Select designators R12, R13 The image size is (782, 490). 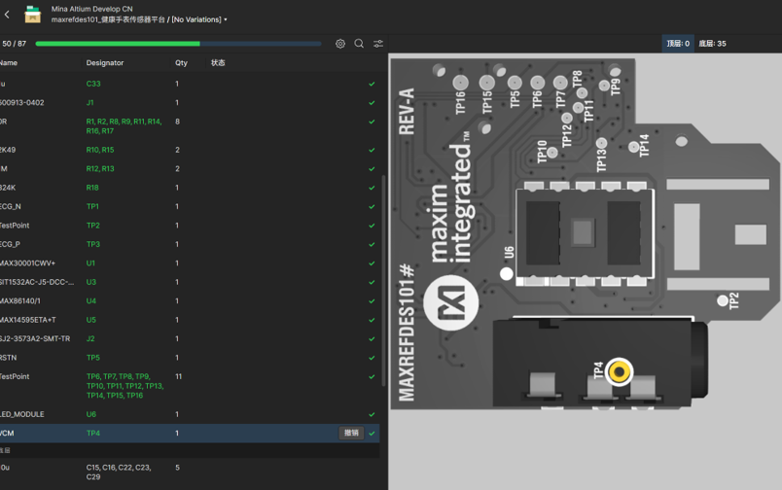(x=100, y=169)
